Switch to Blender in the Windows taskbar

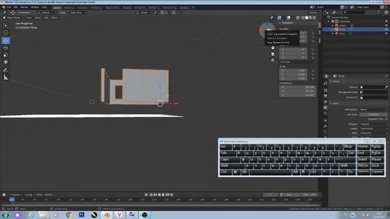pyautogui.click(x=107, y=215)
